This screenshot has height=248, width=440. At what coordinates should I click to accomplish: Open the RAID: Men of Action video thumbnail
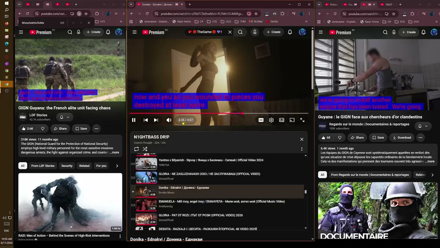point(70,202)
